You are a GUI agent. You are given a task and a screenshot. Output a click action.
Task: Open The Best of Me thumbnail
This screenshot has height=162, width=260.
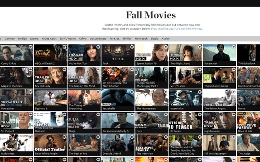pyautogui.click(x=84, y=145)
